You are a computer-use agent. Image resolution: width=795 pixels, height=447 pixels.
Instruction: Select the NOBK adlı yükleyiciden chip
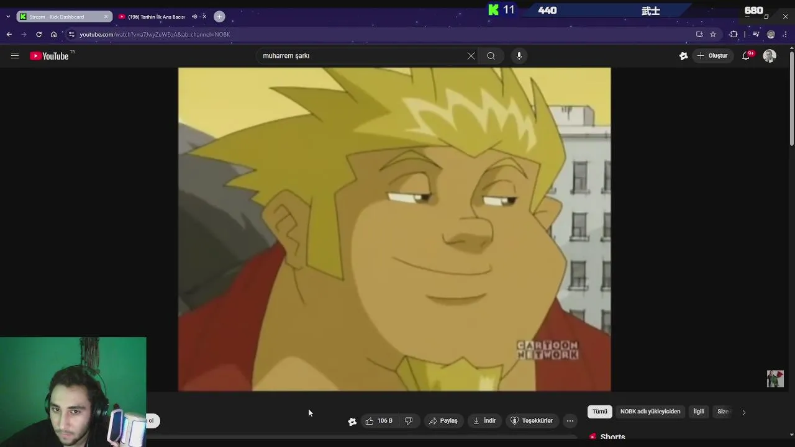[650, 412]
